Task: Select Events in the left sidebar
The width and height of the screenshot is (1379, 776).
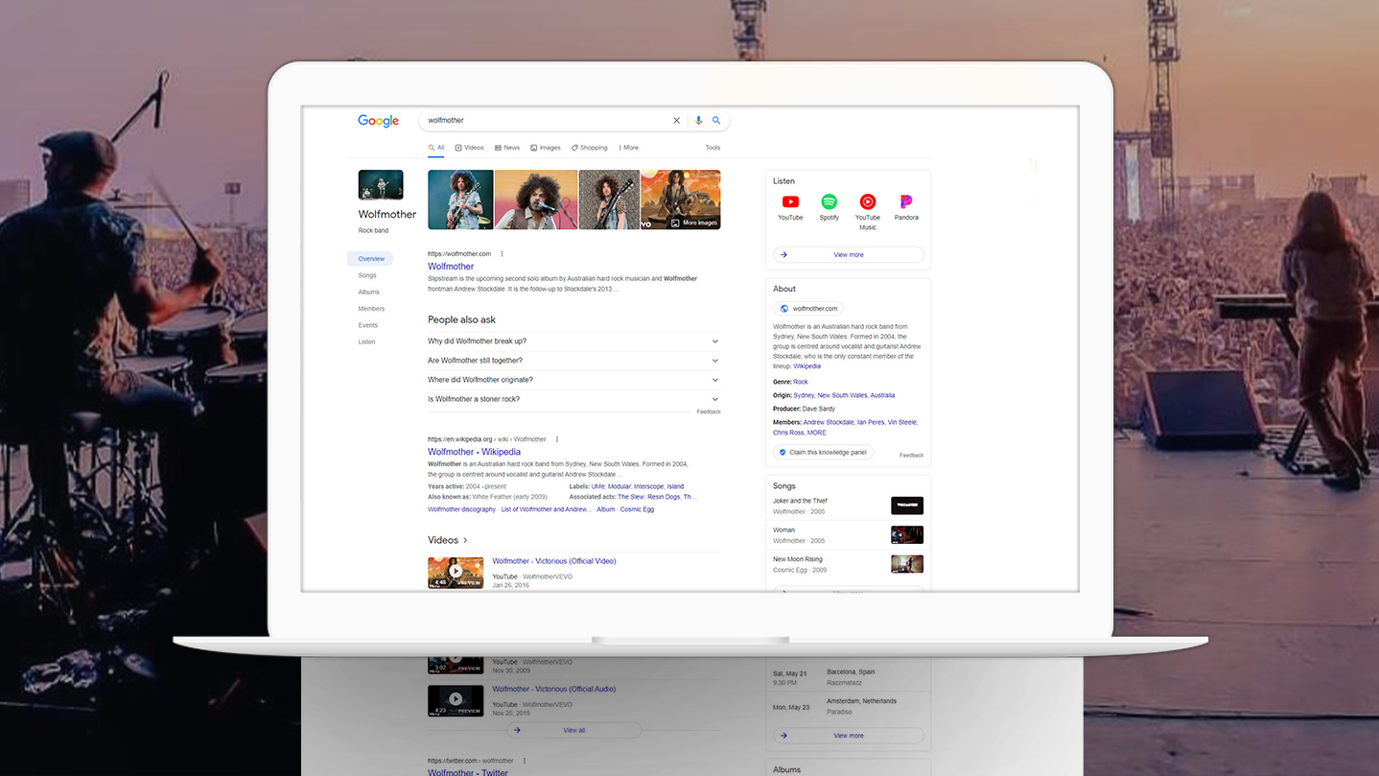Action: point(368,325)
